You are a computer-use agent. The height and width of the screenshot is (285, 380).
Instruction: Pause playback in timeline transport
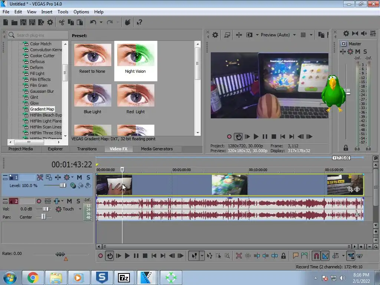(136, 256)
